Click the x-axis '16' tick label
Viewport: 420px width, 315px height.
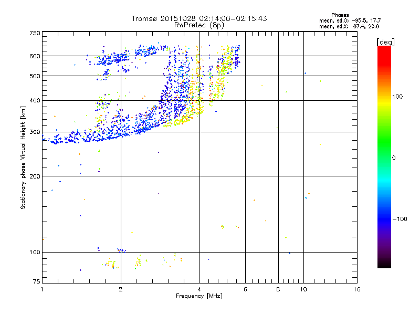(x=357, y=289)
